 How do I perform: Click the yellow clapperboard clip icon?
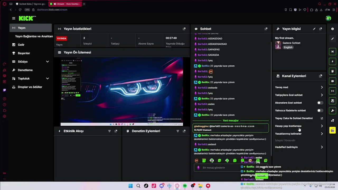tap(332, 130)
